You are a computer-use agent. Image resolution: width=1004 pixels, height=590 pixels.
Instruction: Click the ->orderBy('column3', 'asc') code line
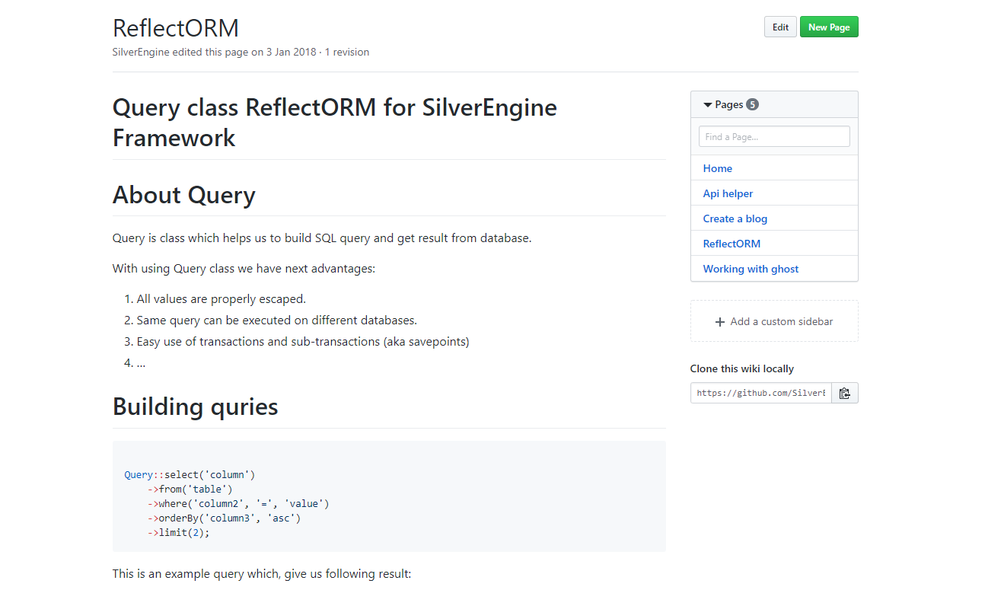[x=225, y=518]
